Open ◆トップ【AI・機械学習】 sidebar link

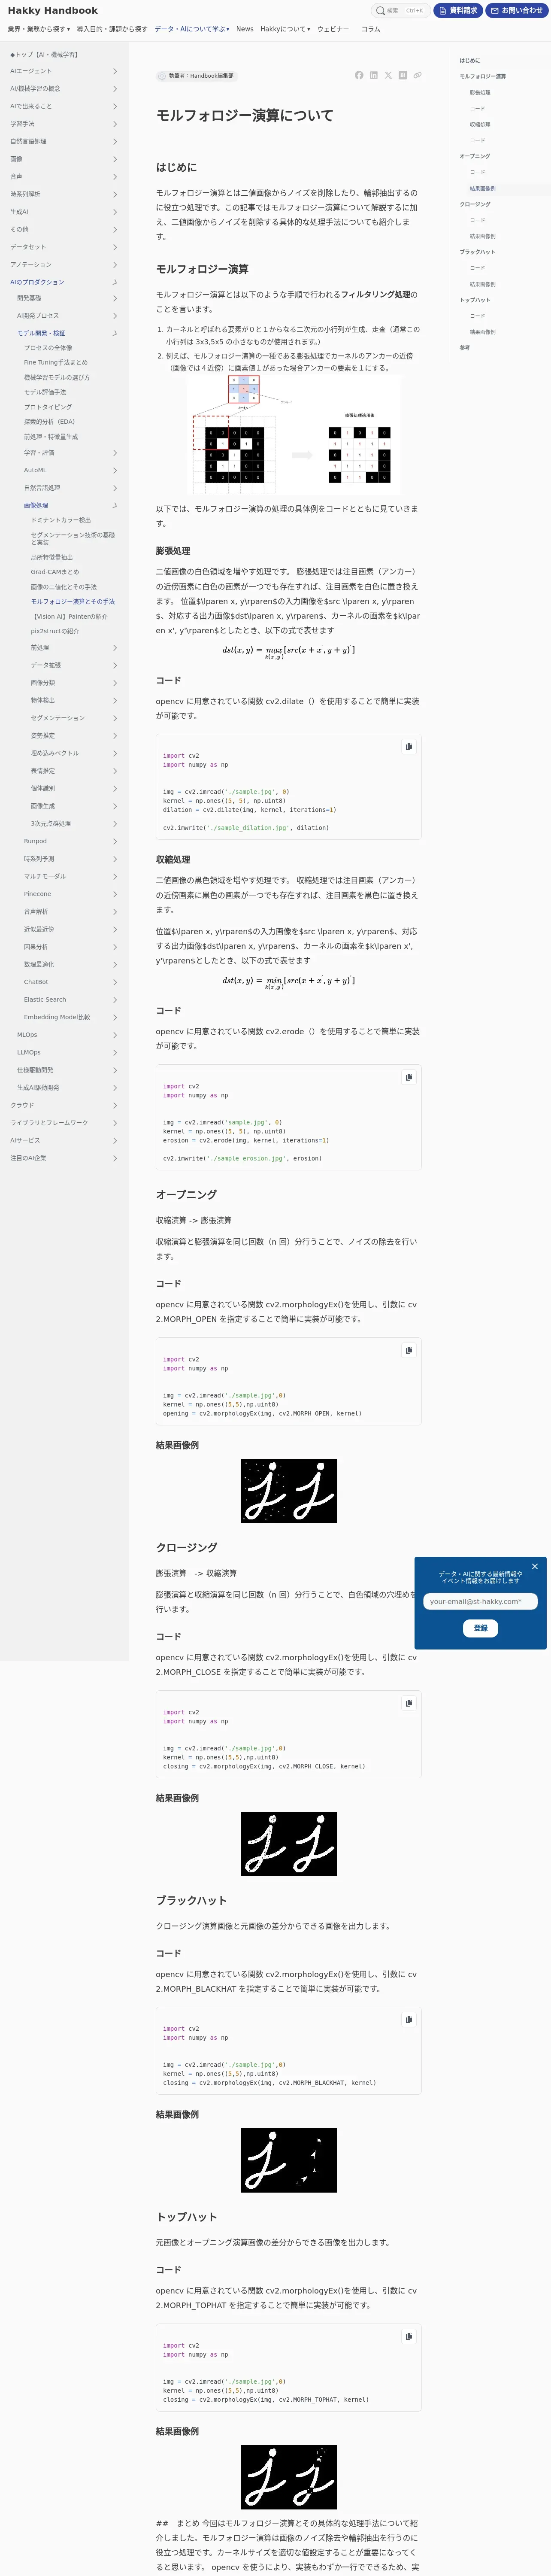44,54
